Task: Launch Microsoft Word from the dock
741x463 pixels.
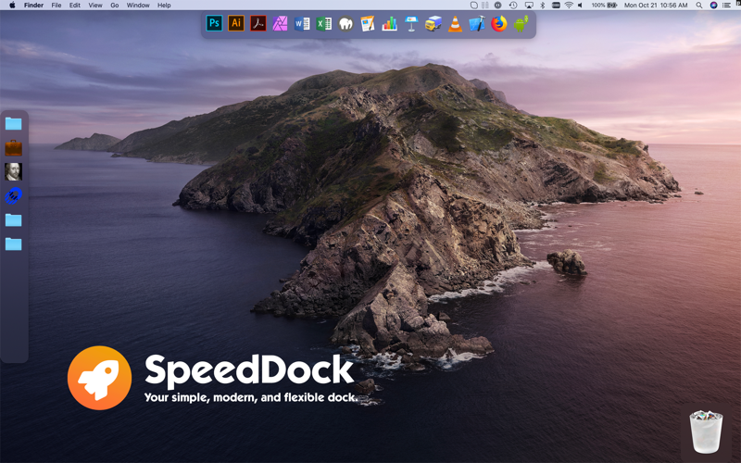Action: 302,24
